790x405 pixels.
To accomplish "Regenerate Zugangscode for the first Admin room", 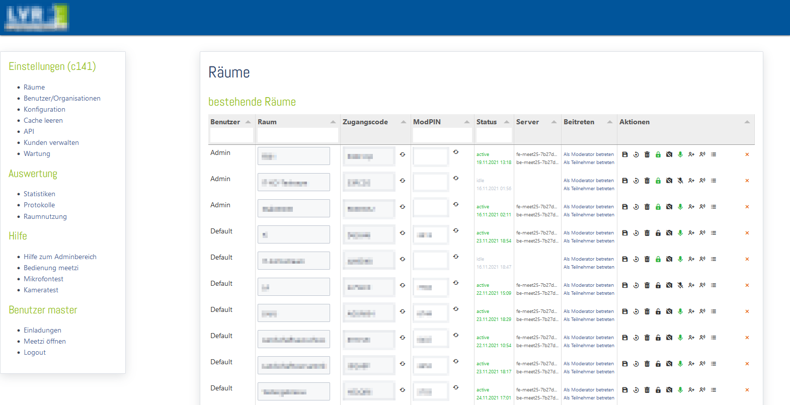I will (403, 154).
